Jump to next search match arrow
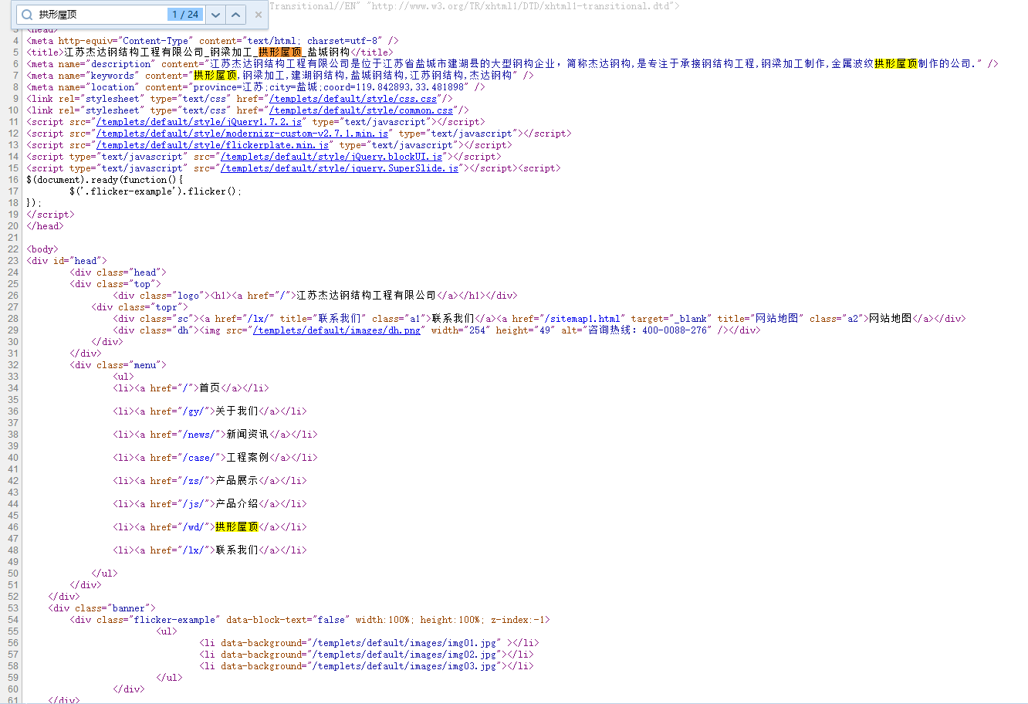1028x704 pixels. (216, 15)
